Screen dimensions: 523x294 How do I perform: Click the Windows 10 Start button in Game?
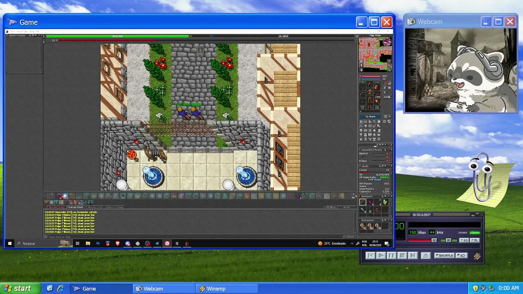(x=10, y=243)
